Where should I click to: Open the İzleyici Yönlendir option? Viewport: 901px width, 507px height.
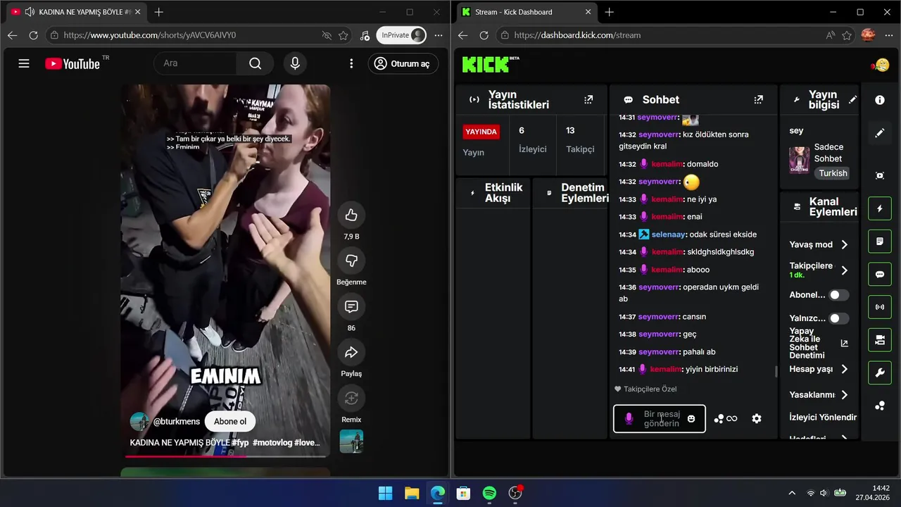pos(823,418)
